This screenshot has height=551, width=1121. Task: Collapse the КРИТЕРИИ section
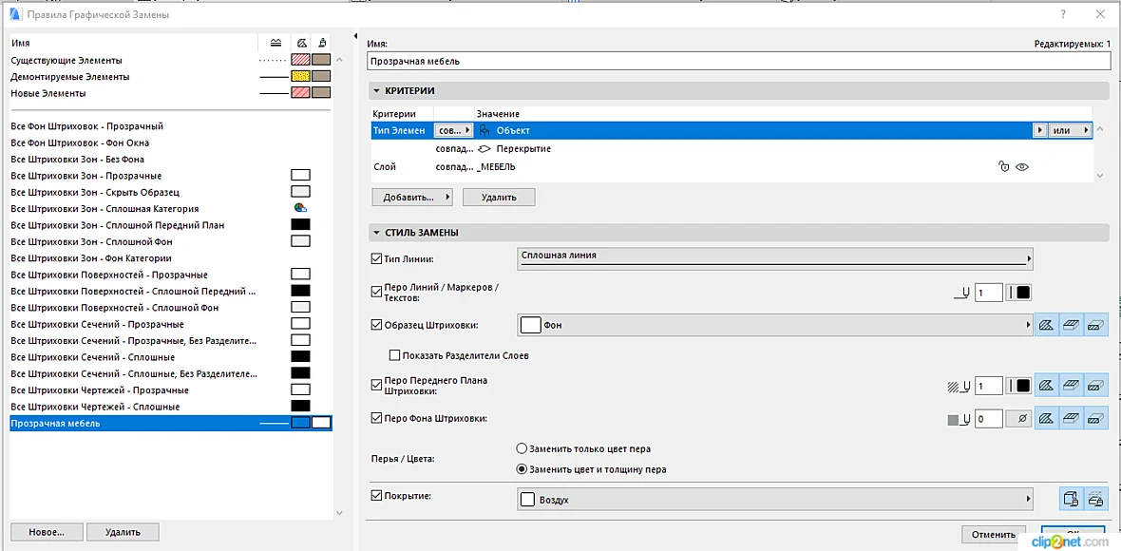tap(377, 91)
